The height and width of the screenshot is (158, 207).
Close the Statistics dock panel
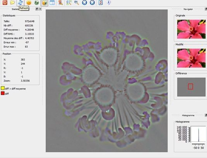[40, 9]
